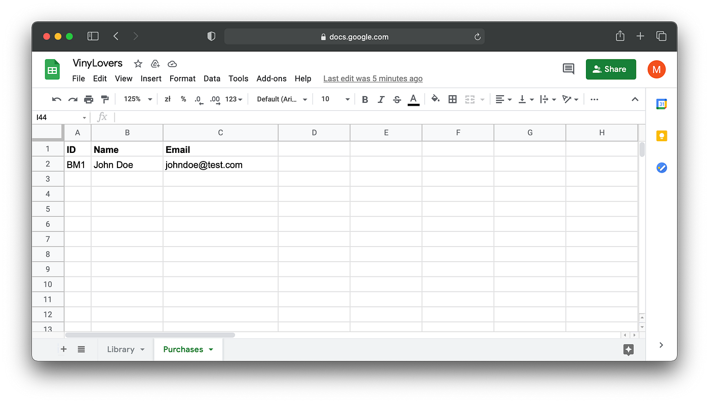Star the VinyLovers spreadsheet
Viewport: 709px width, 403px height.
tap(137, 64)
